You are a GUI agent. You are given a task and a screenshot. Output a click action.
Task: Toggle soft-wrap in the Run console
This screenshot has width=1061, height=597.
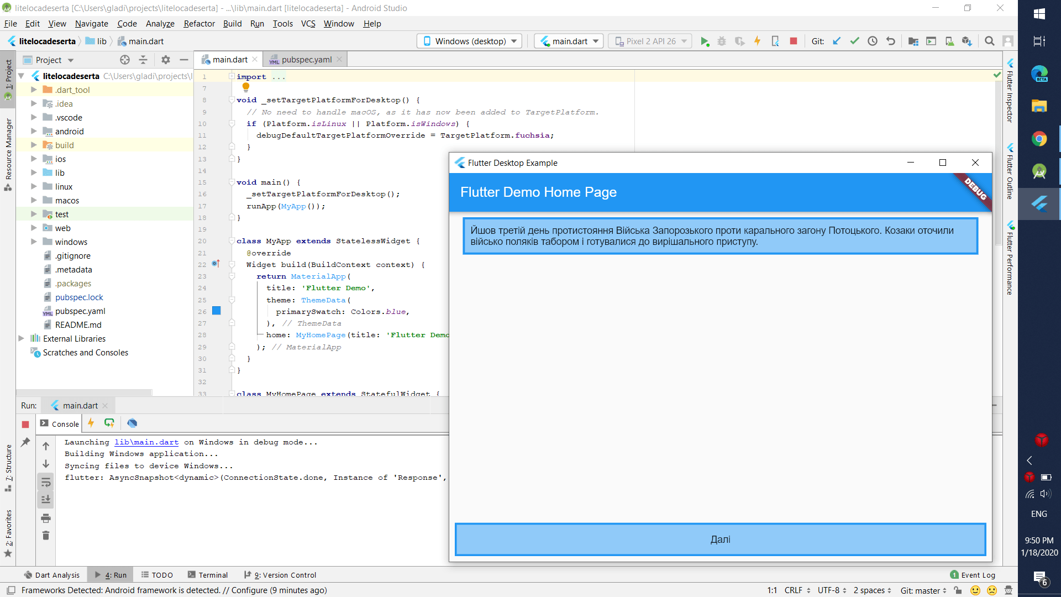click(46, 482)
